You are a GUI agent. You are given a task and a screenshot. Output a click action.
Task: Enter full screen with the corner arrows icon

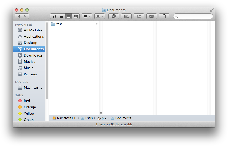point(212,10)
